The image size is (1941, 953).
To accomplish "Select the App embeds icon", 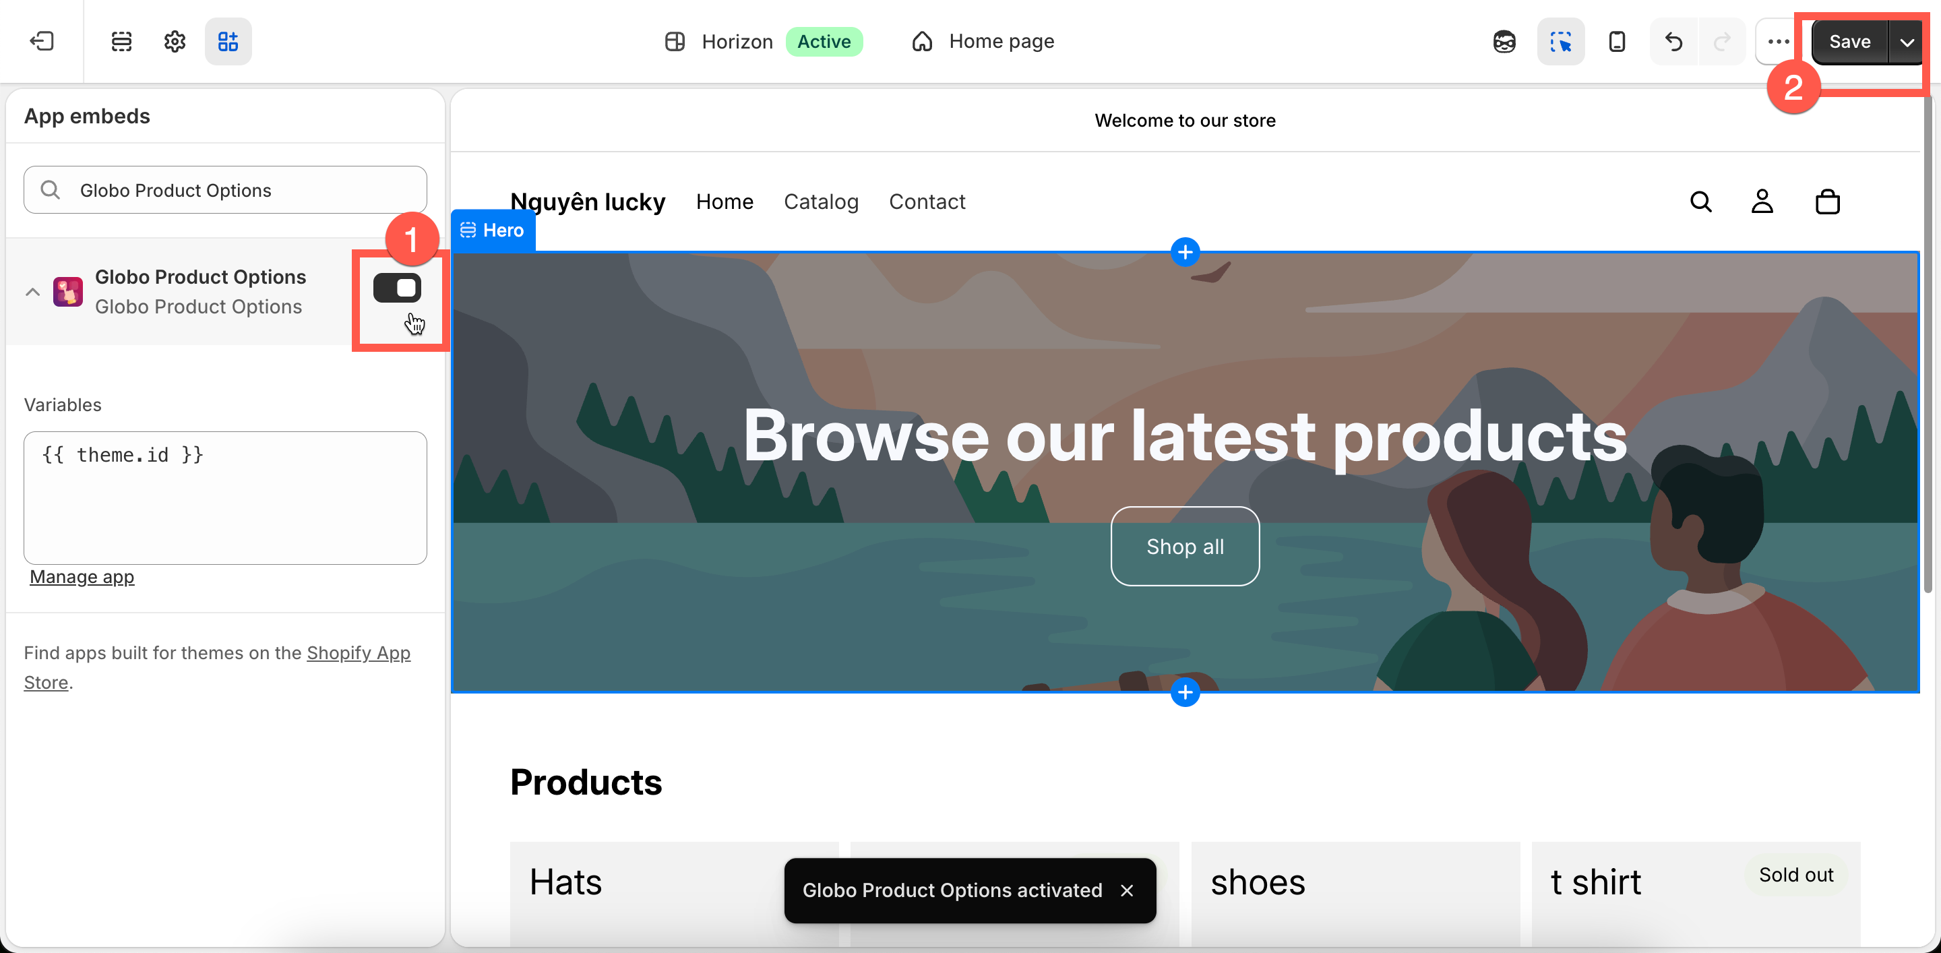I will click(228, 40).
